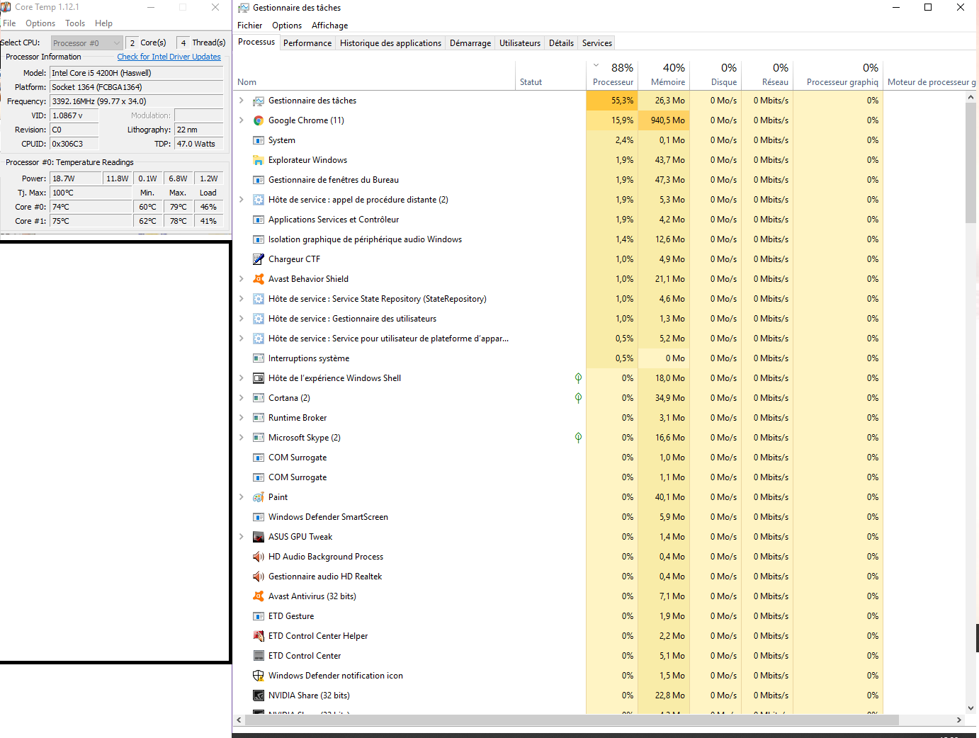
Task: Open the Tools menu in Core Temp
Action: (x=75, y=23)
